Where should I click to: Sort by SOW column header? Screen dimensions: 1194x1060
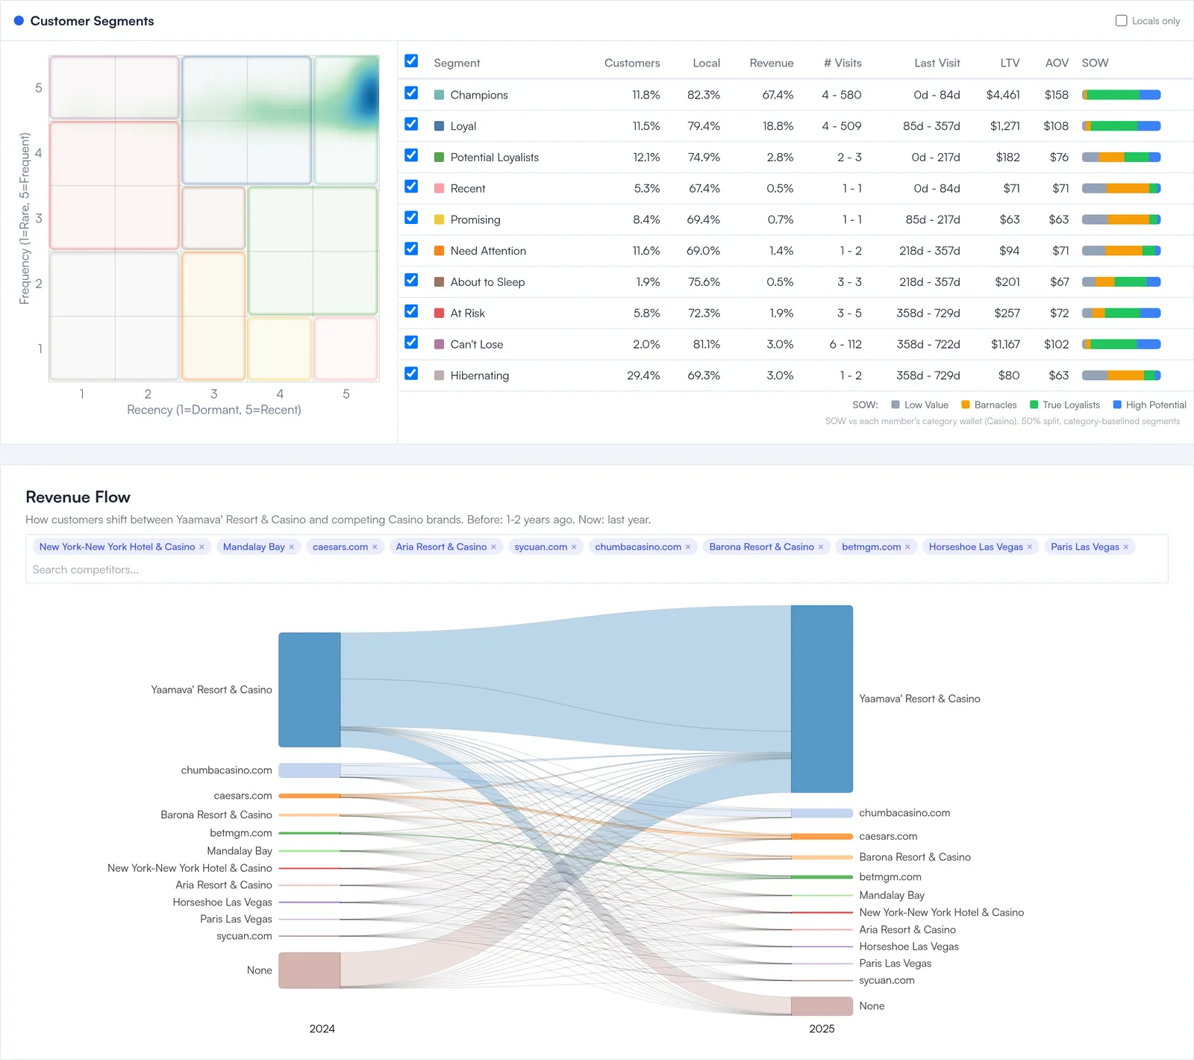pyautogui.click(x=1095, y=63)
